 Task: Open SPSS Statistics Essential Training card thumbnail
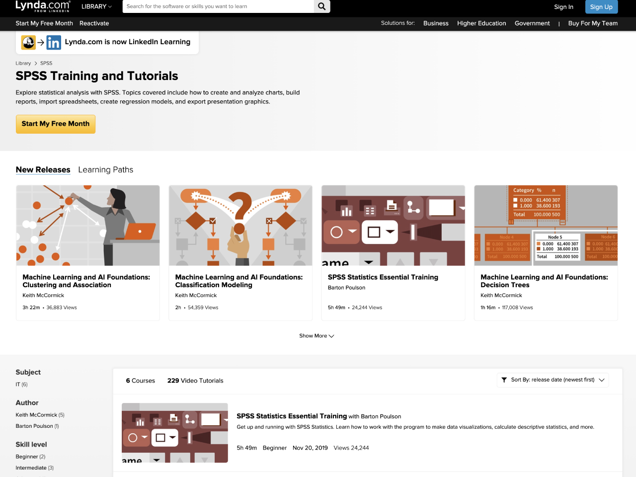[x=394, y=226]
